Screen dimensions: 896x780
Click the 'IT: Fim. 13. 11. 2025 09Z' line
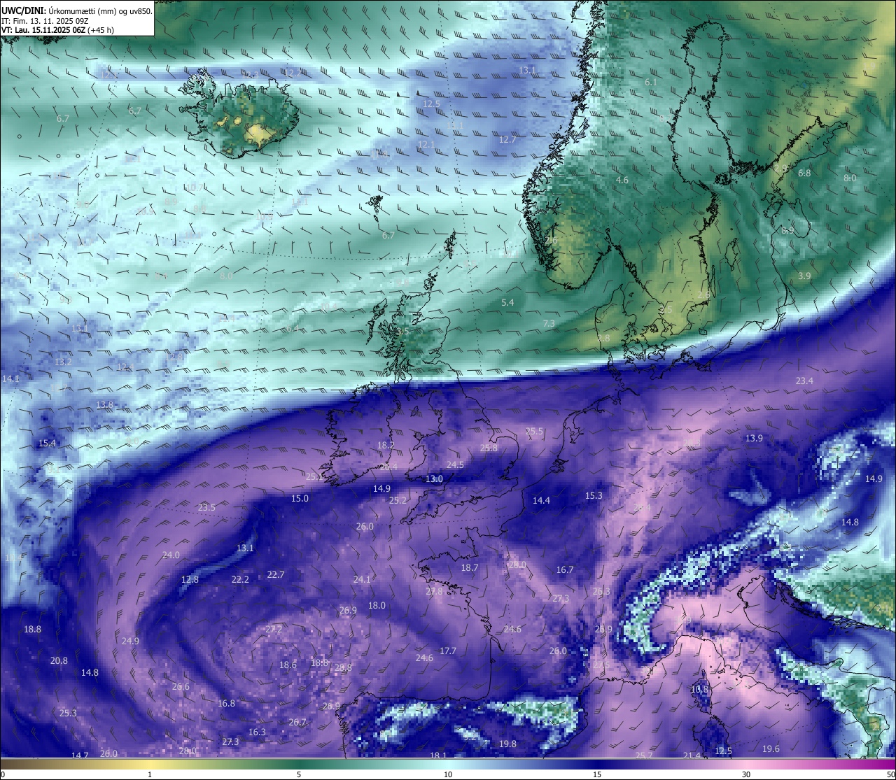[x=45, y=21]
